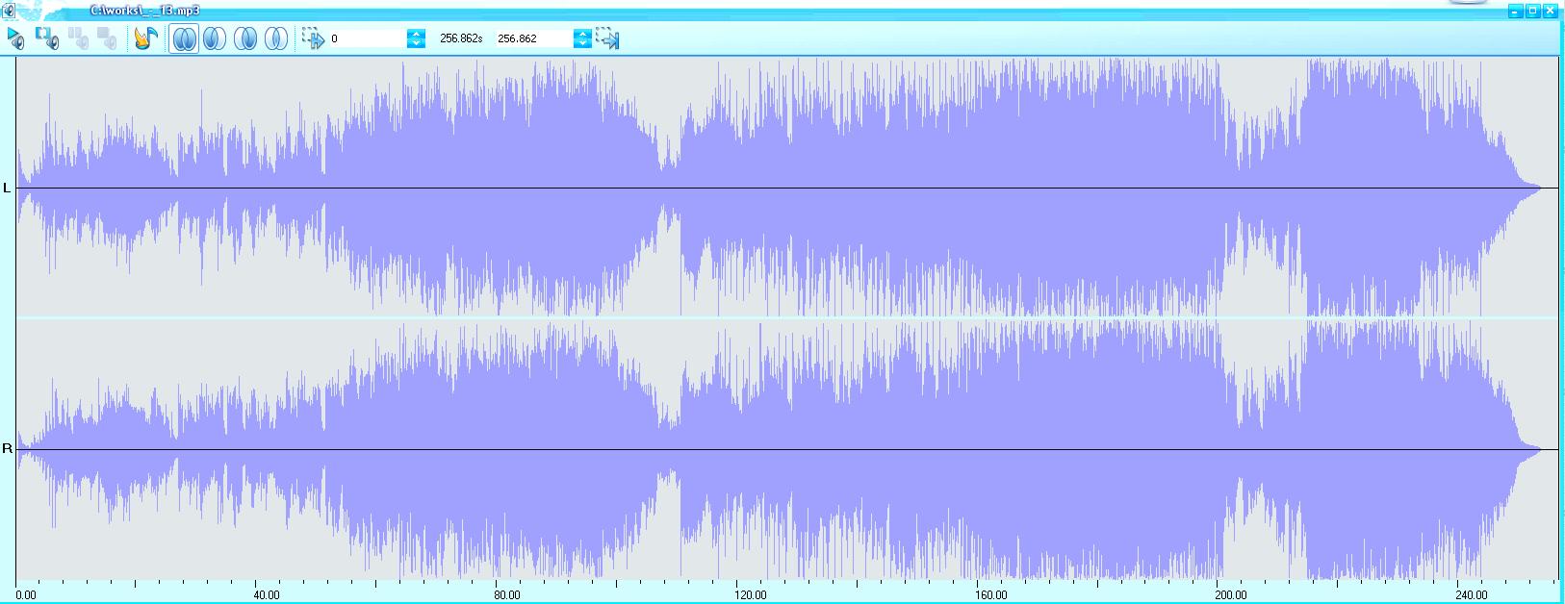The image size is (1565, 604).
Task: Click the 80.00 mark on timeline ruler
Action: [507, 595]
